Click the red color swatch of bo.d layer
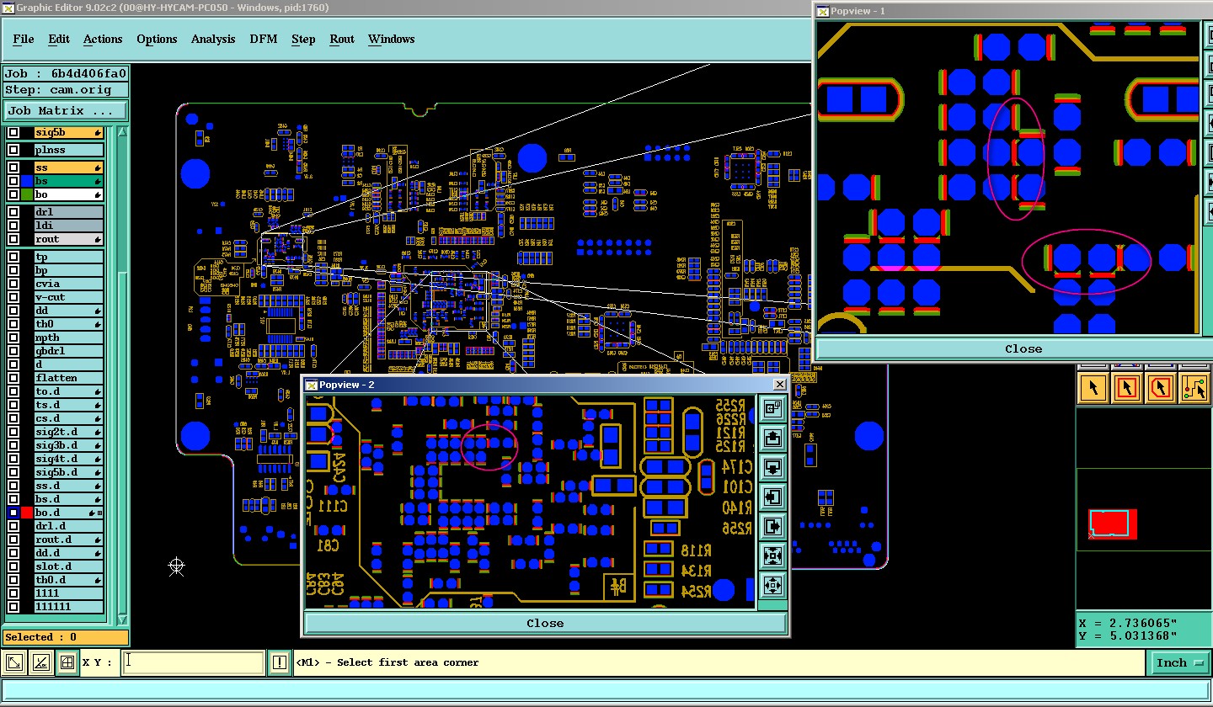 click(27, 513)
